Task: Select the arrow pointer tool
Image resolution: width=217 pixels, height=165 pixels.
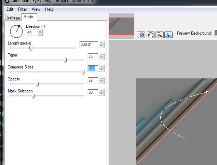Action: pos(168,35)
